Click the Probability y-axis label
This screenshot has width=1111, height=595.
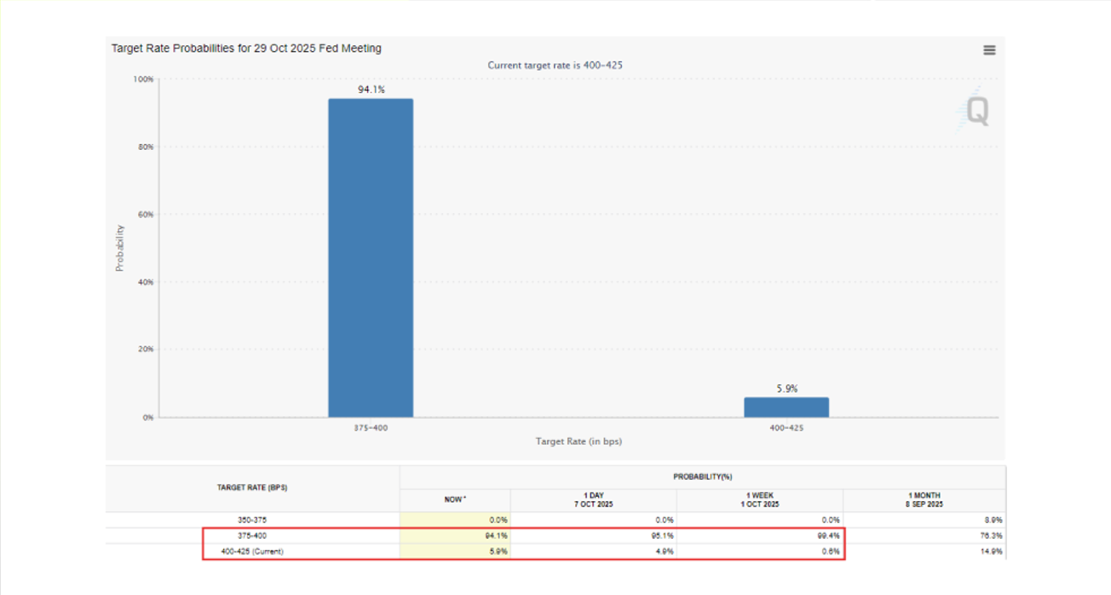click(120, 247)
